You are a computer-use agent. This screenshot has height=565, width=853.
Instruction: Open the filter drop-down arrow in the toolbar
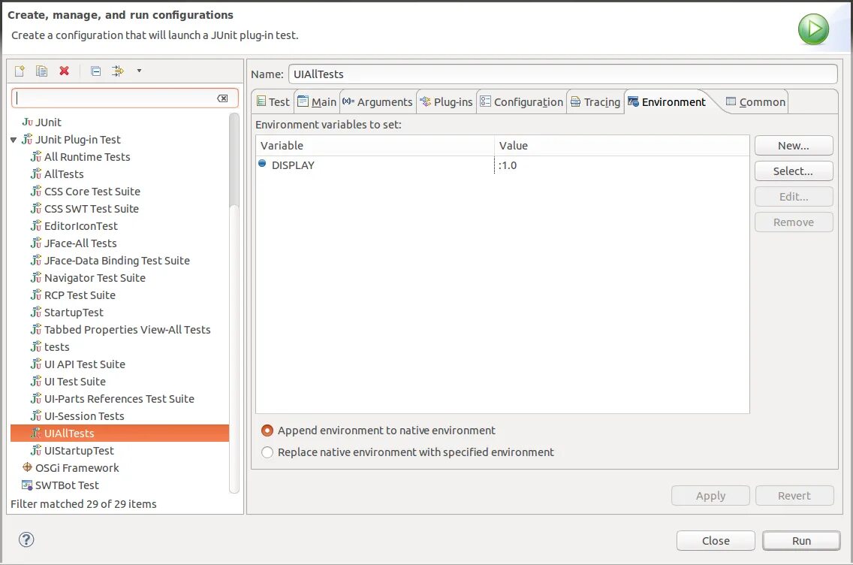pyautogui.click(x=139, y=71)
